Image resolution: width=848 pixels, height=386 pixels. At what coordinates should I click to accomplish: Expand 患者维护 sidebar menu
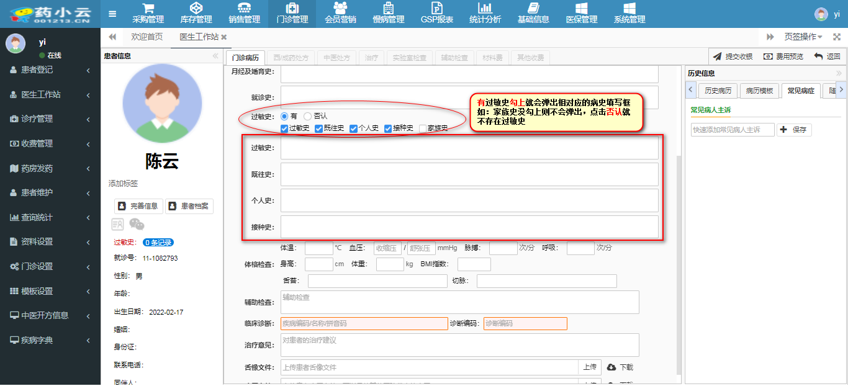[50, 192]
